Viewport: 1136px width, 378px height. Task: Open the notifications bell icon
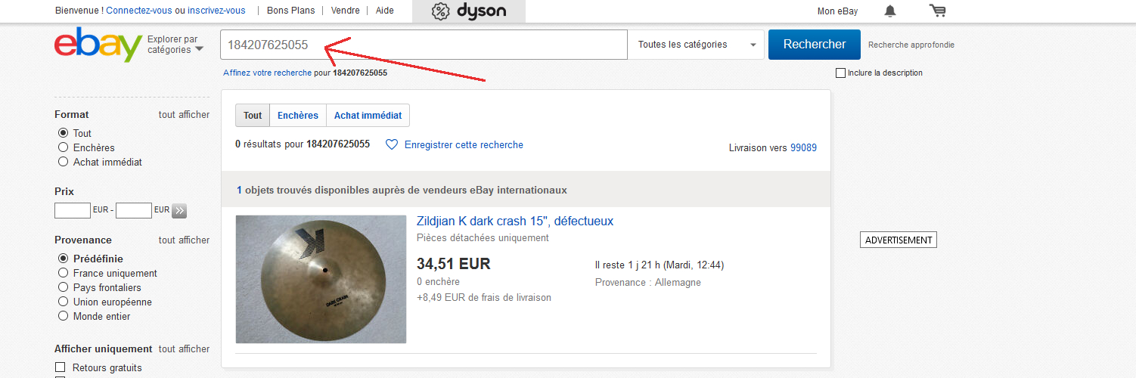[890, 11]
